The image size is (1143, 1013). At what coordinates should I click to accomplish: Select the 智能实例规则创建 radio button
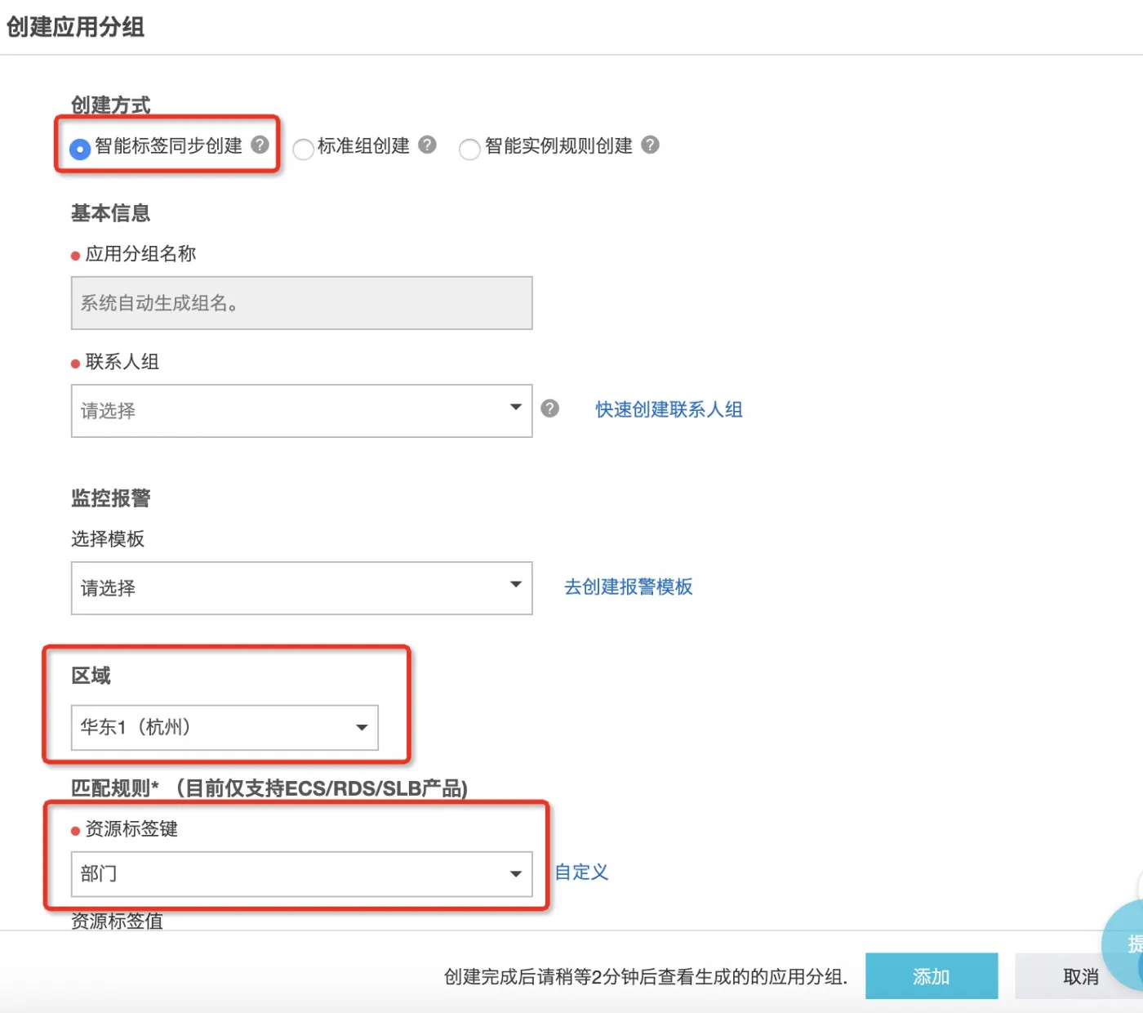[x=469, y=149]
